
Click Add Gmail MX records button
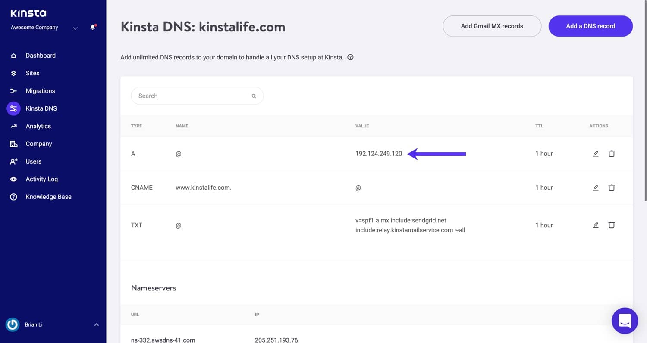[492, 26]
